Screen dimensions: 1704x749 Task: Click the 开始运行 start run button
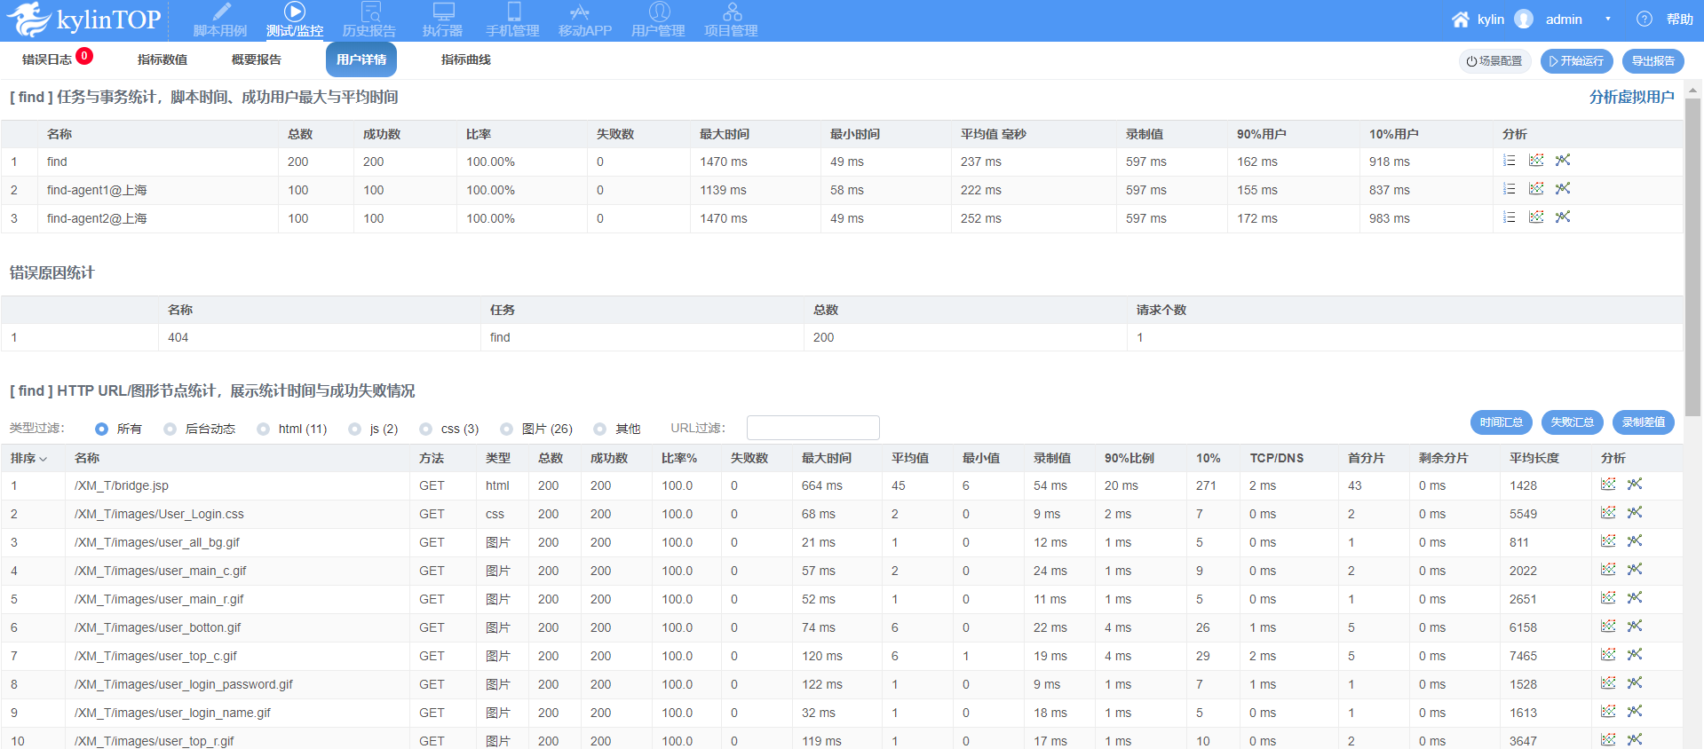(1576, 61)
